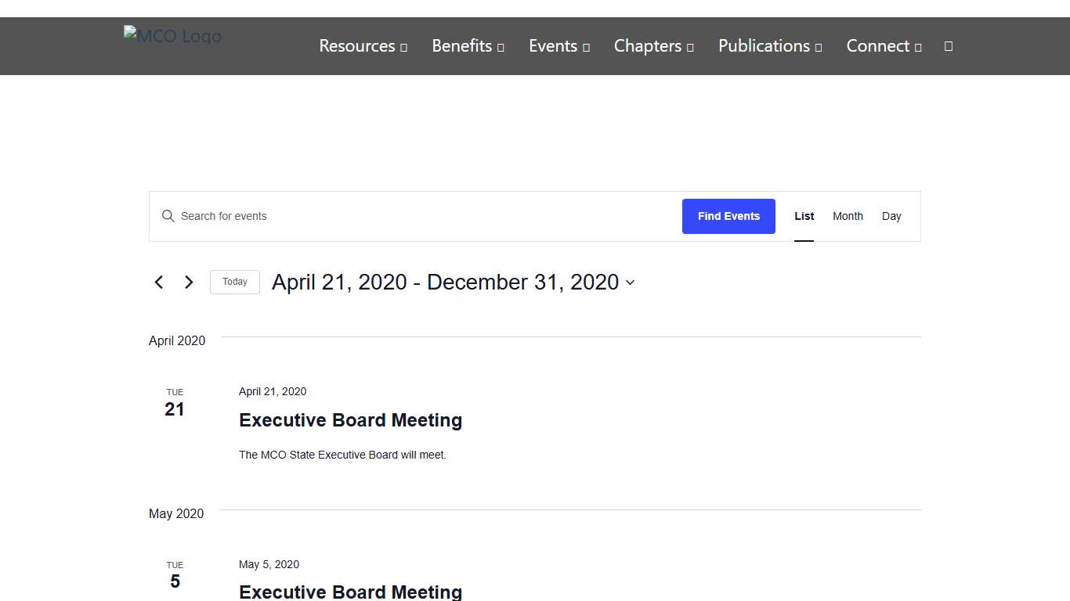Viewport: 1070px width, 601px height.
Task: Go to previous events with left arrow
Action: (x=159, y=283)
